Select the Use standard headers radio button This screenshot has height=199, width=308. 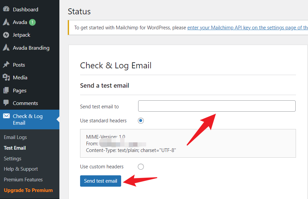pos(141,121)
